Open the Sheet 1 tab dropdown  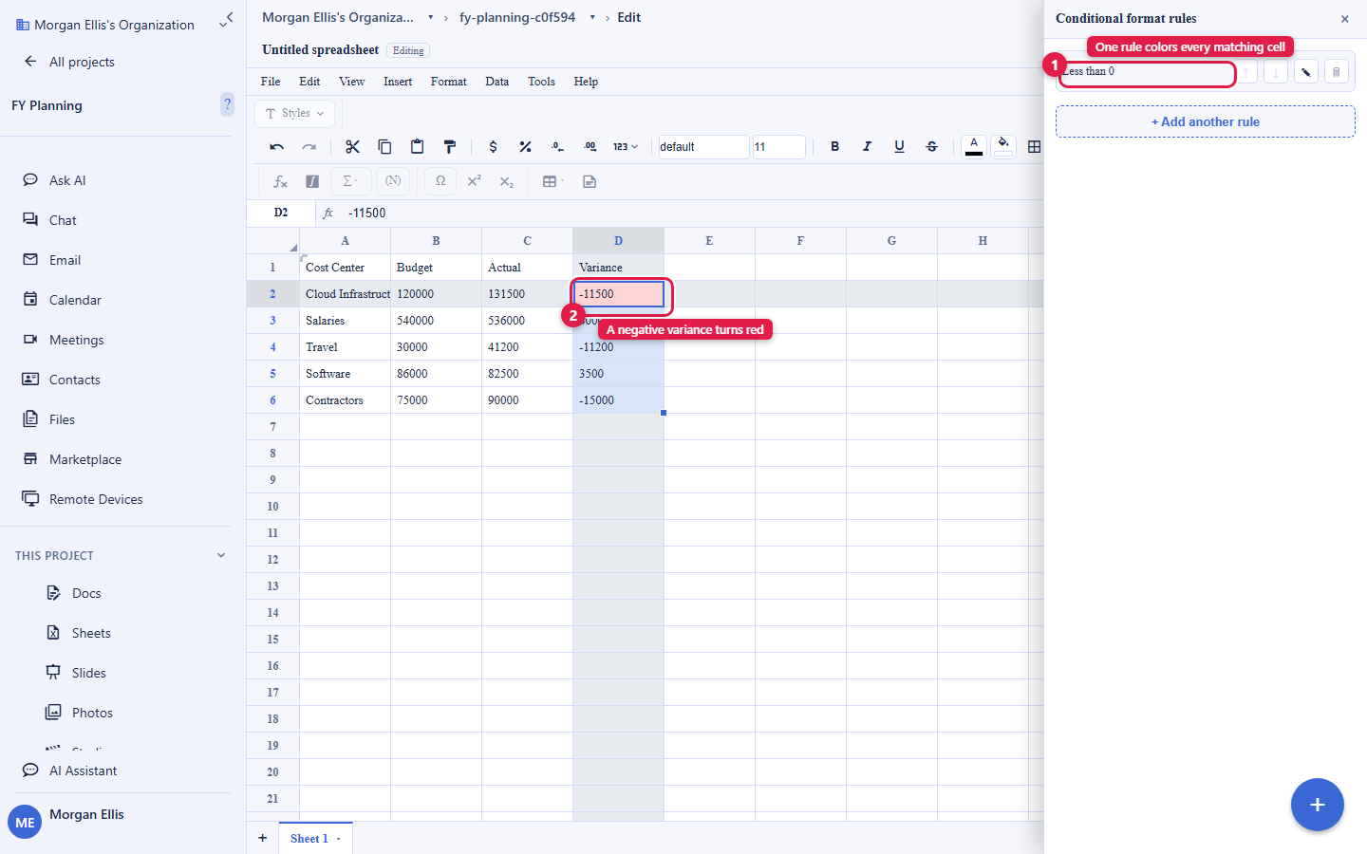(338, 839)
